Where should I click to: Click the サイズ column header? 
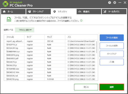click(55, 37)
